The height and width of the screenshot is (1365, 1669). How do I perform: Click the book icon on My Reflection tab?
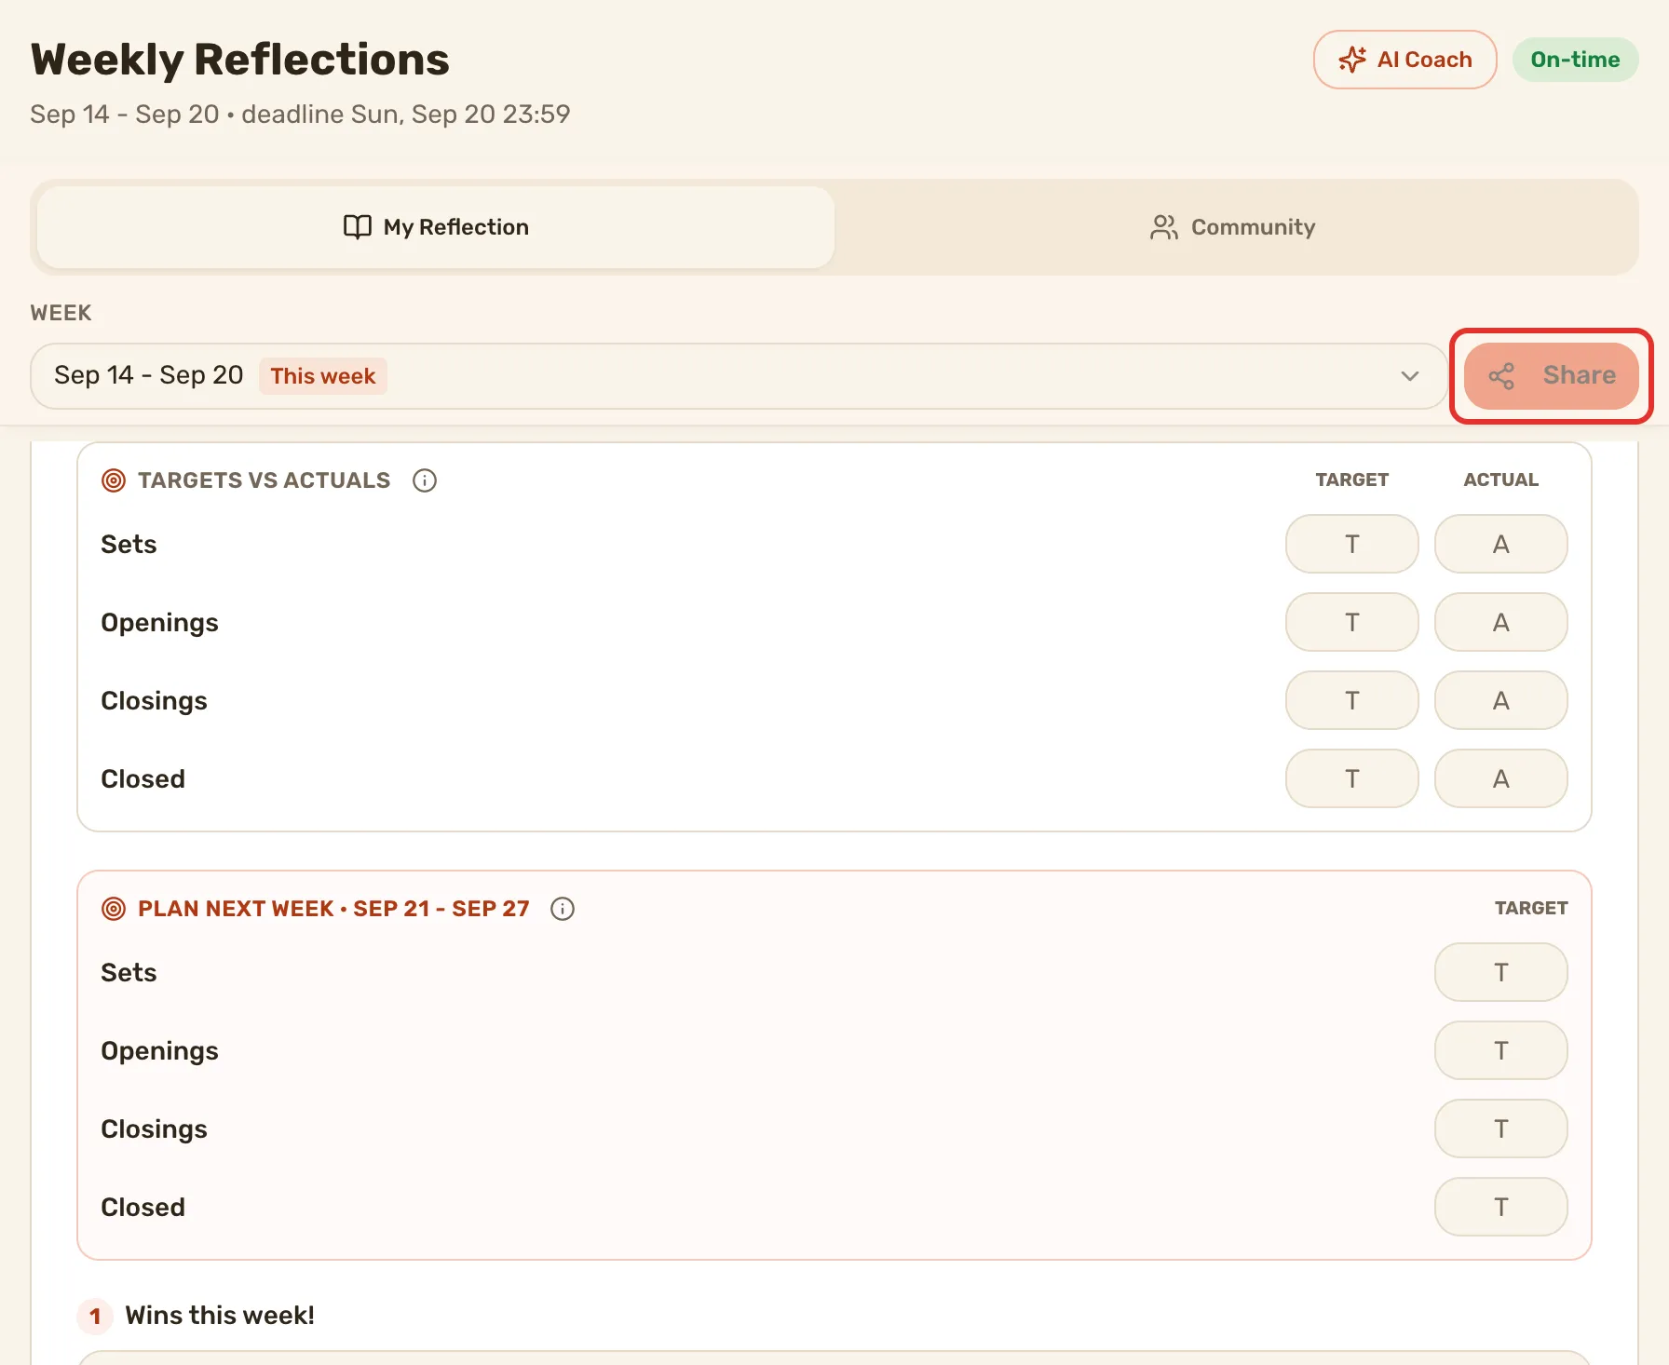pos(358,227)
